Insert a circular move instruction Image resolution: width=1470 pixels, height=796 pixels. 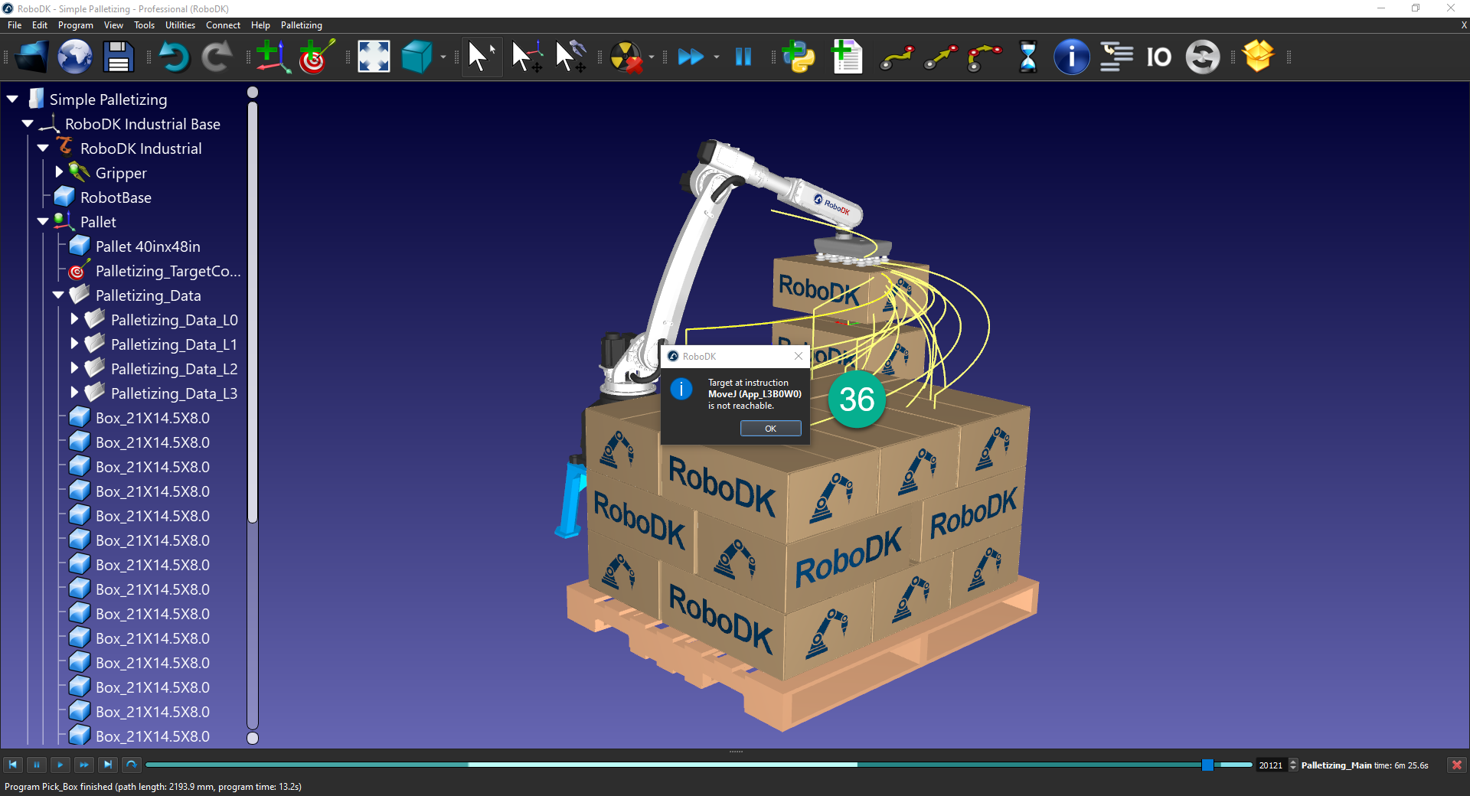point(984,57)
